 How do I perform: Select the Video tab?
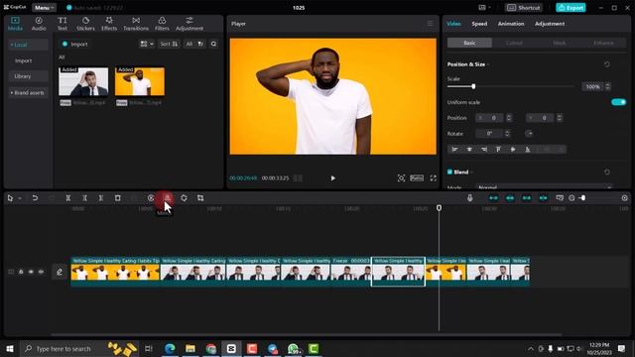(x=453, y=24)
